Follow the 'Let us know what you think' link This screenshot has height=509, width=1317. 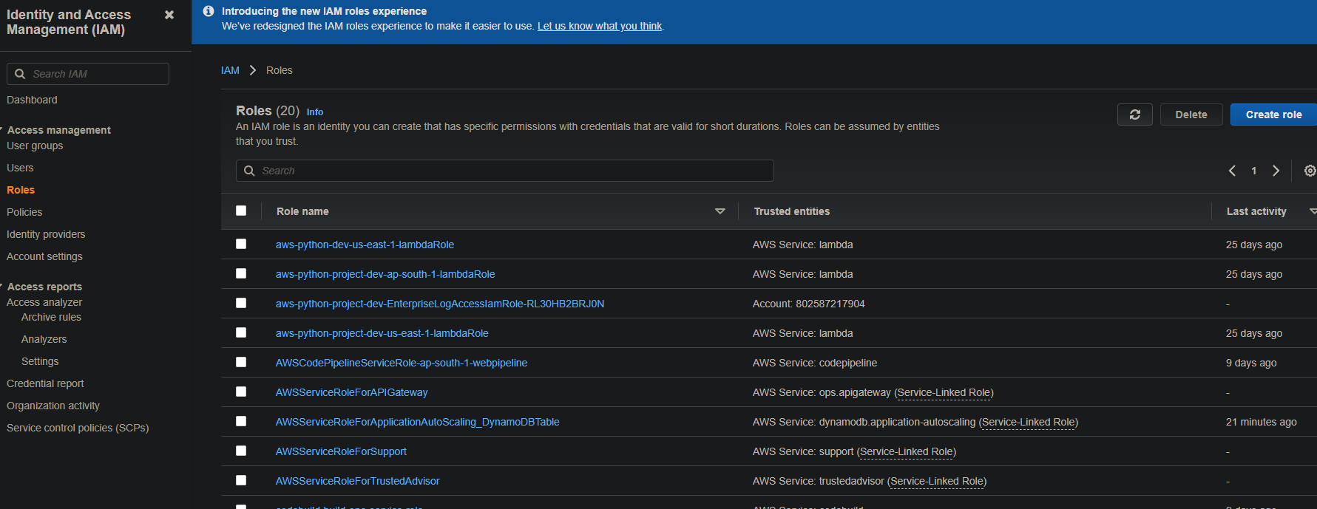pos(600,26)
